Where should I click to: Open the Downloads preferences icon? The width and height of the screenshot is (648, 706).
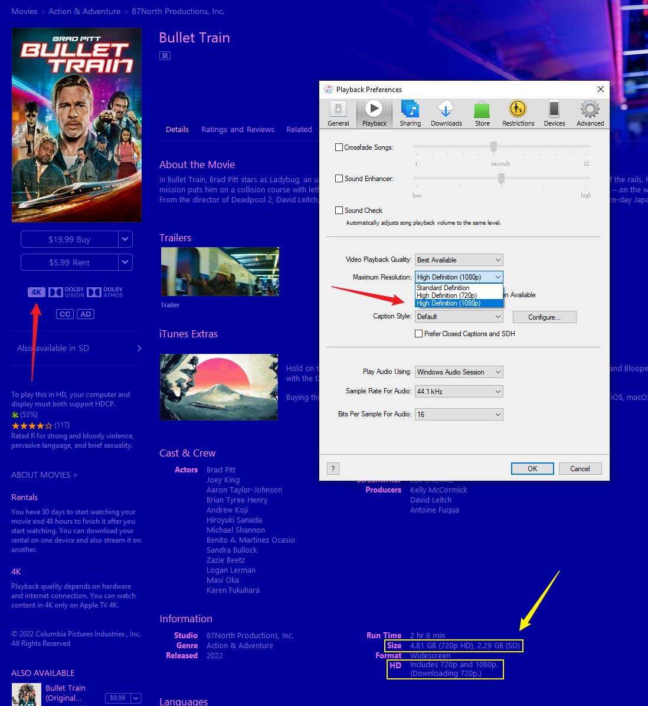pos(446,114)
